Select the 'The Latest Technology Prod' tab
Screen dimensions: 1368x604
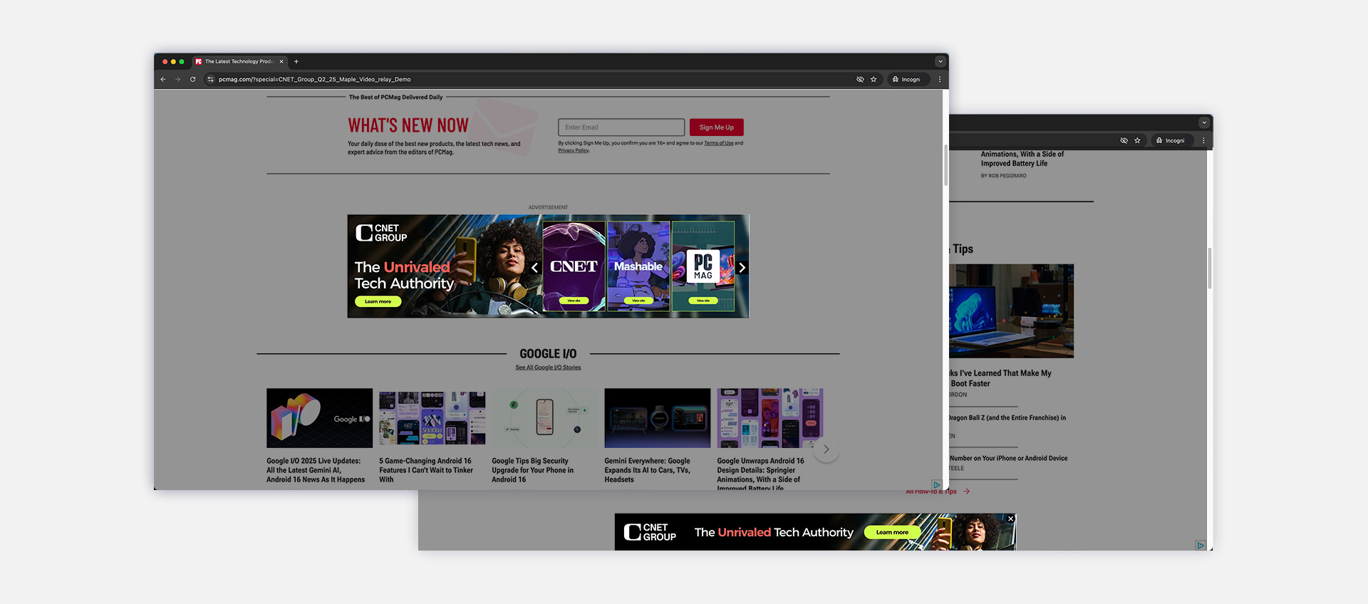point(240,62)
